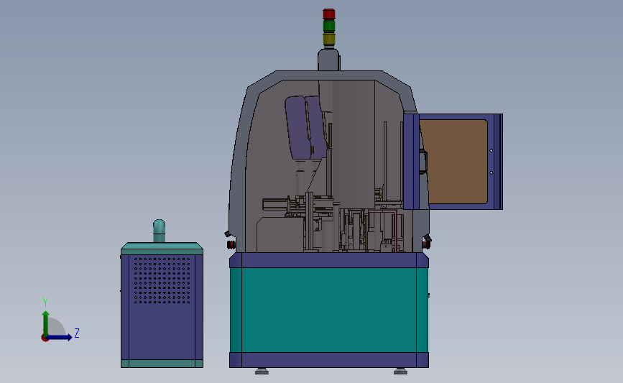Select the teal top cover of the small cabinet
623x383 pixels.
[162, 249]
